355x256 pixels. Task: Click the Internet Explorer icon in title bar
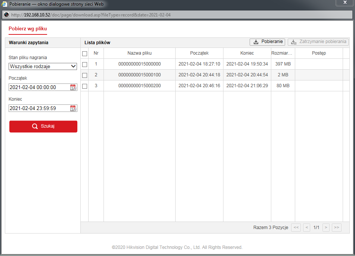(x=4, y=4)
